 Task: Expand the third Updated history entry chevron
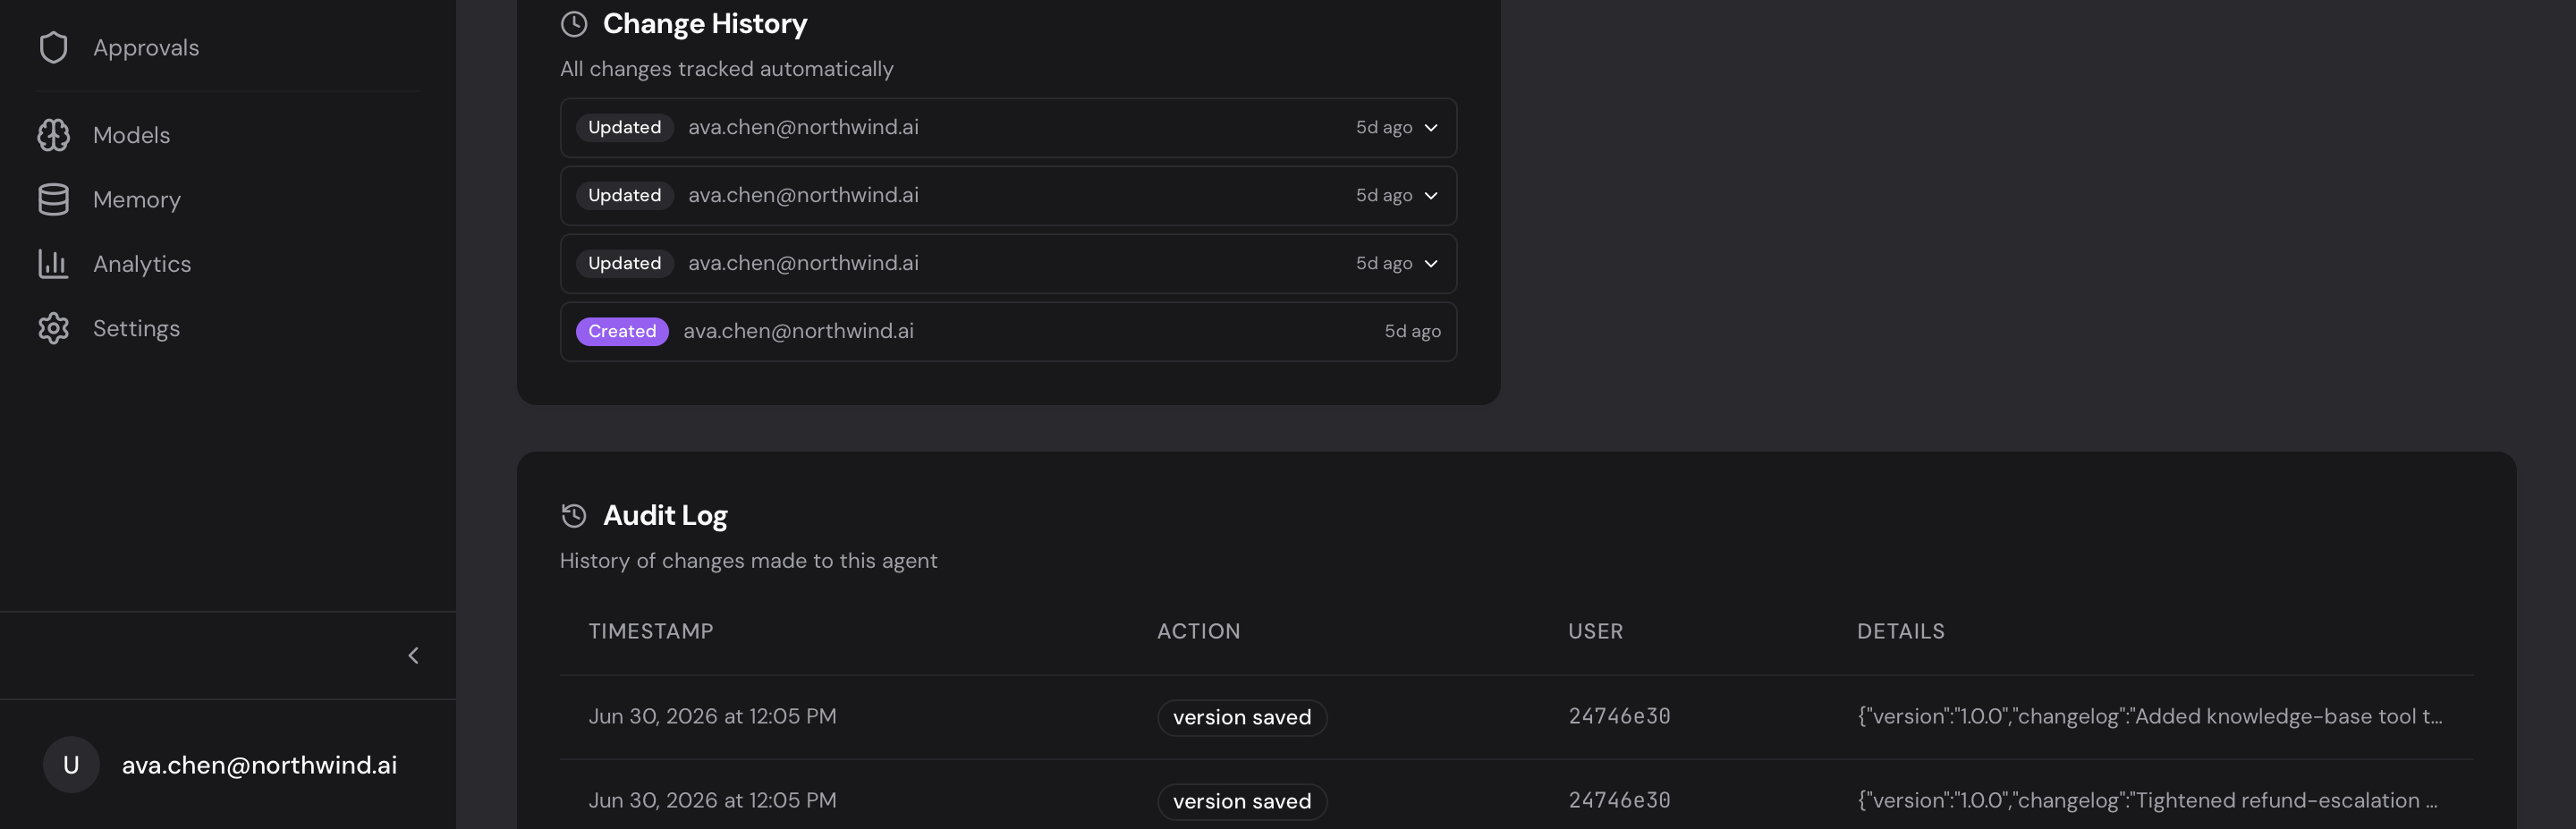coord(1431,263)
